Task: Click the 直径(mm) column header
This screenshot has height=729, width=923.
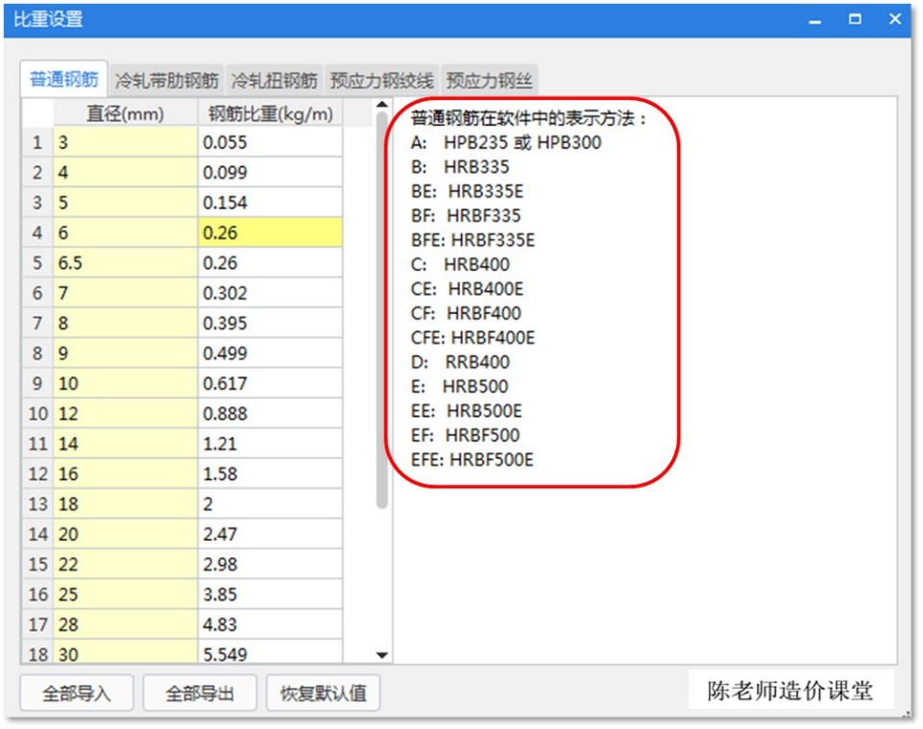Action: [125, 112]
